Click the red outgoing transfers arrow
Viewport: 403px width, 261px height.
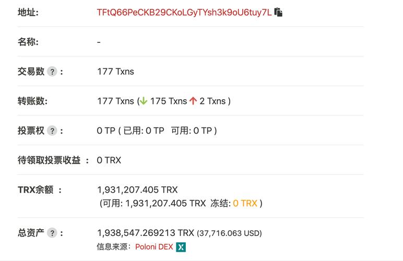(x=193, y=101)
